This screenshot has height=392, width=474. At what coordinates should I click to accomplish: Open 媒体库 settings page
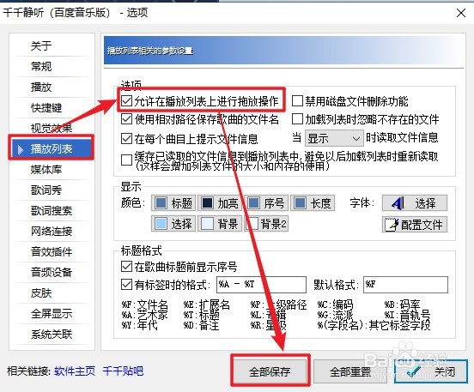coord(46,170)
